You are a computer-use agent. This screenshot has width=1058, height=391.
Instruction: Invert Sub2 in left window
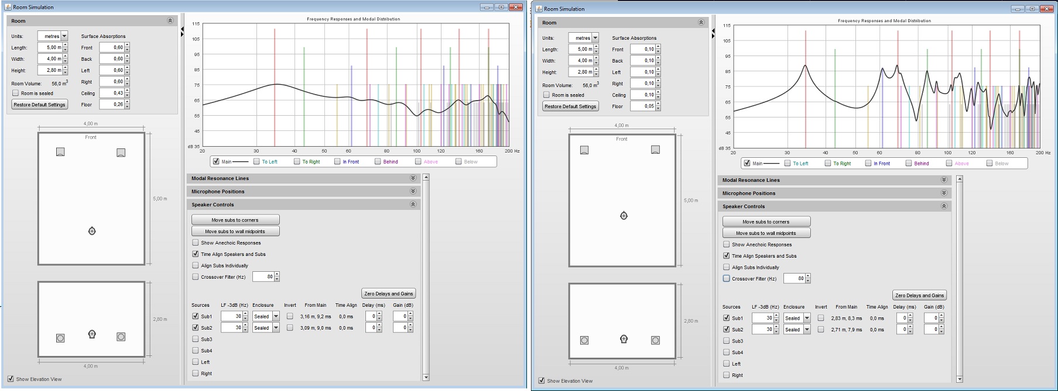click(x=290, y=327)
